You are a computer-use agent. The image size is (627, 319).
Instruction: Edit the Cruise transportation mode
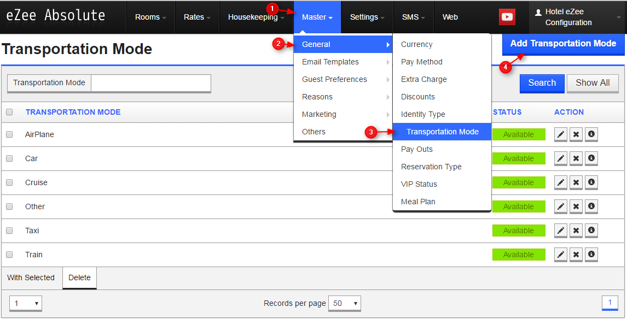pos(561,182)
